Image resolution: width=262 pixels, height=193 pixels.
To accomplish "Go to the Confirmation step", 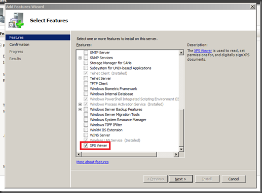I will [x=19, y=44].
